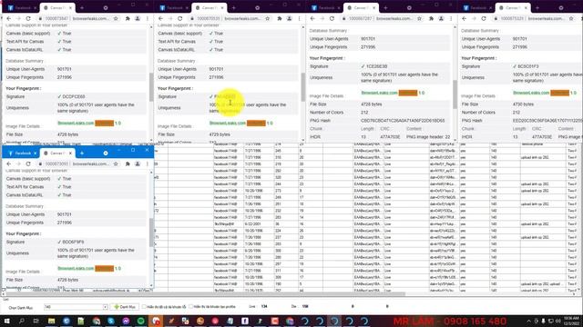The width and height of the screenshot is (583, 327).
Task: Open profile avatar in window with signature DCCFCE65
Action: click(x=138, y=18)
